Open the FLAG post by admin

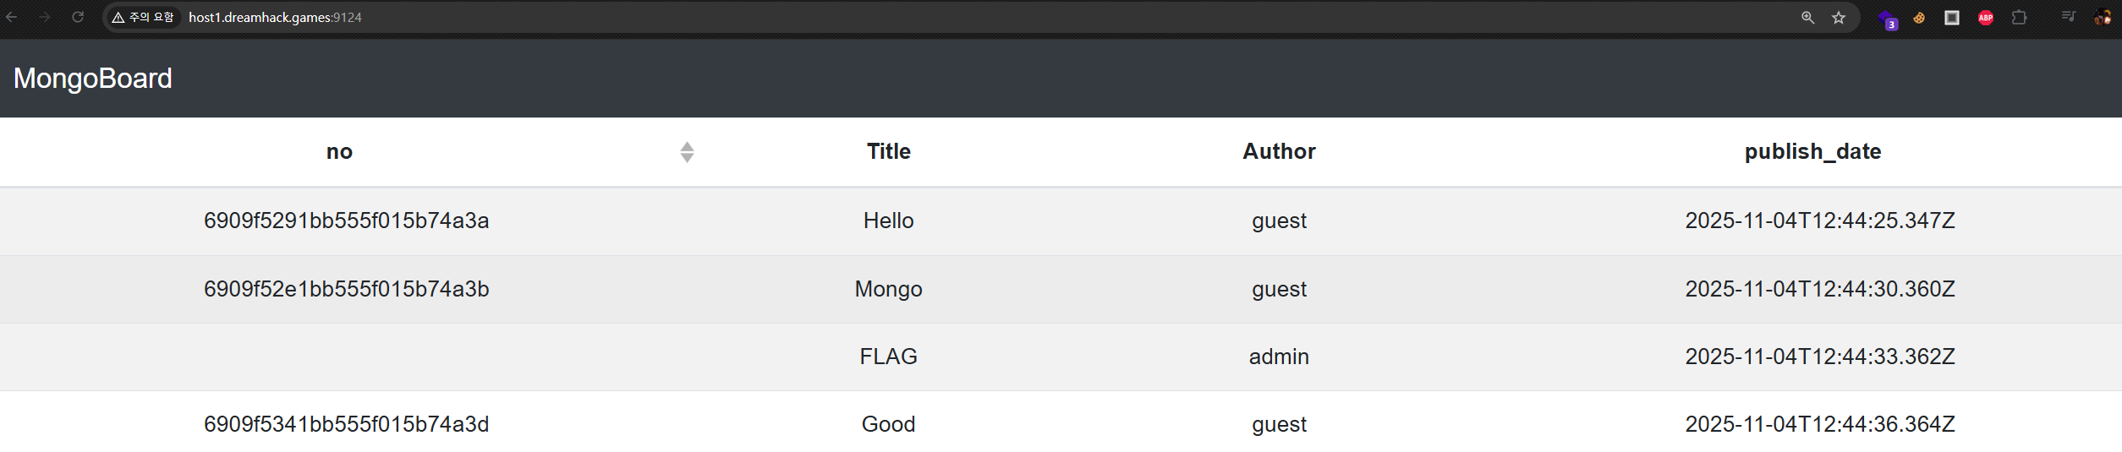(888, 357)
